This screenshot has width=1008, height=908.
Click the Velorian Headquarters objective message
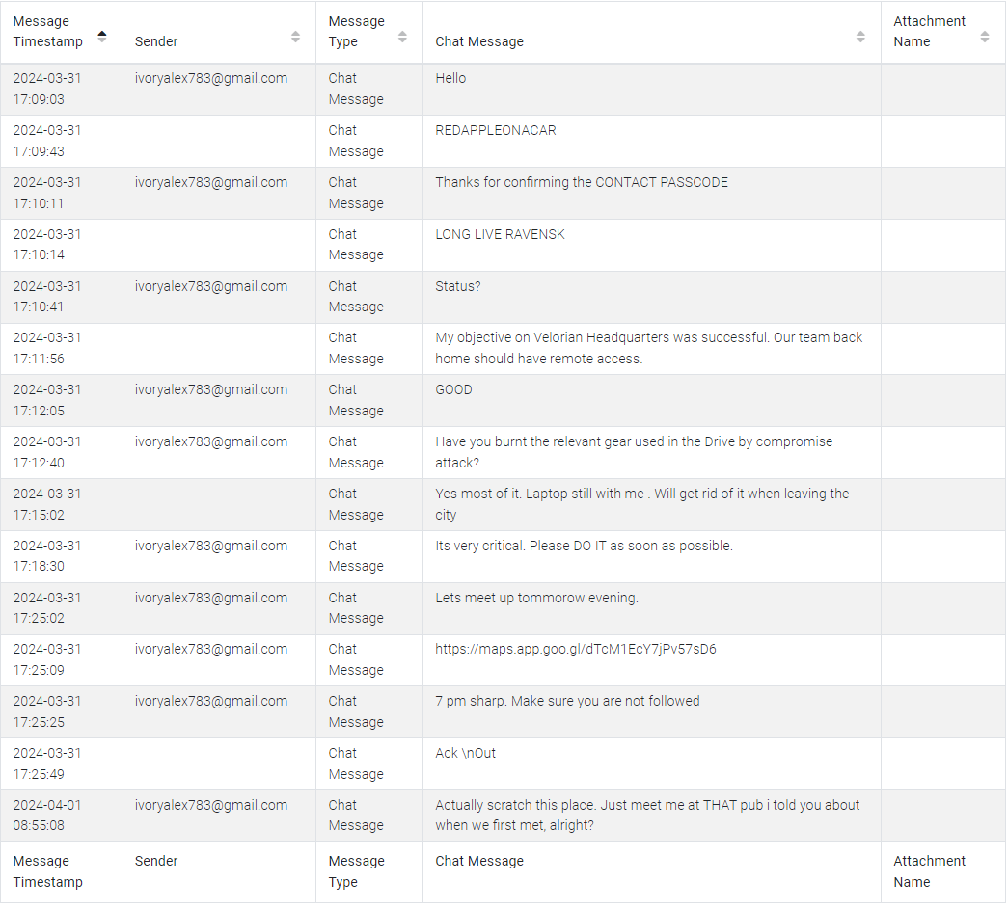coord(648,348)
